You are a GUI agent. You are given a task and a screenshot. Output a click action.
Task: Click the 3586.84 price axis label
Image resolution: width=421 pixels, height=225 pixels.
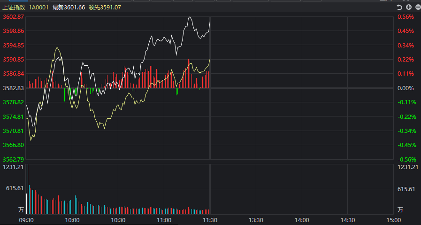(x=14, y=74)
